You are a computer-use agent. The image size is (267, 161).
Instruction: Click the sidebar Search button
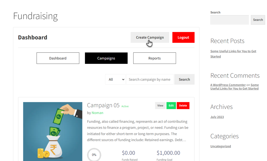[258, 20]
